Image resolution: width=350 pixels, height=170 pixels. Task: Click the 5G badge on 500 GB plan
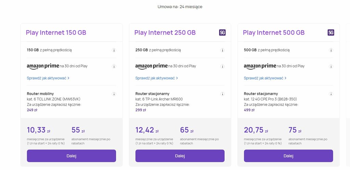coord(331,32)
